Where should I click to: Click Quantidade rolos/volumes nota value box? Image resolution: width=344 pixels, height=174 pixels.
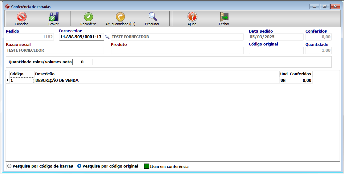(x=82, y=62)
